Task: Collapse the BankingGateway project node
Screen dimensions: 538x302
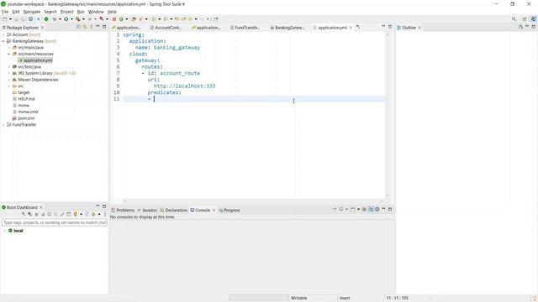Action: click(3, 41)
